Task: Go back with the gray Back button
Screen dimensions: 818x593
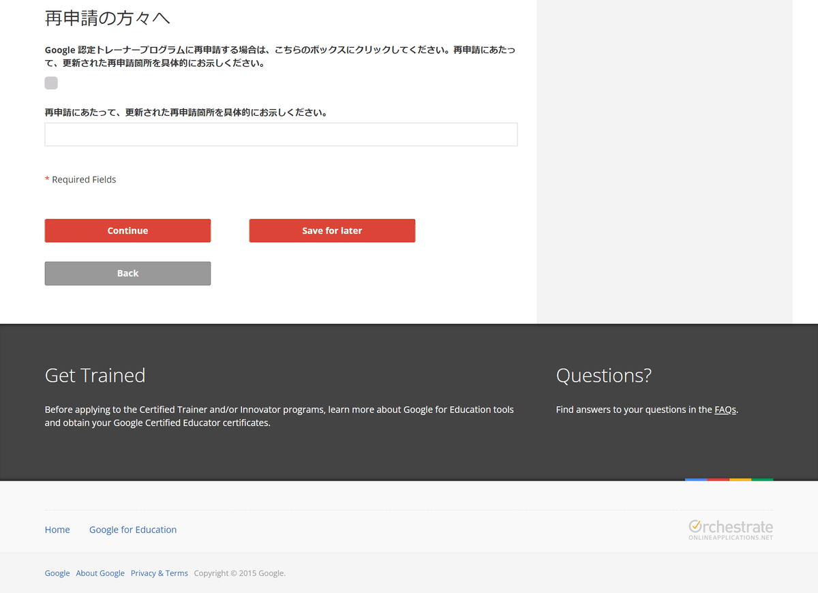Action: click(127, 273)
